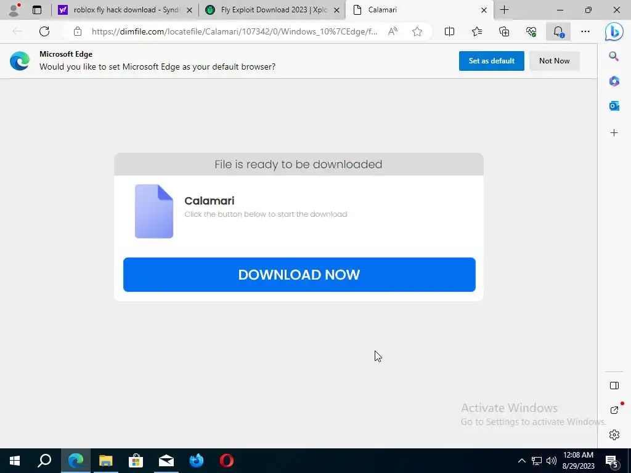631x473 pixels.
Task: Open the Favorites list icon
Action: [477, 31]
